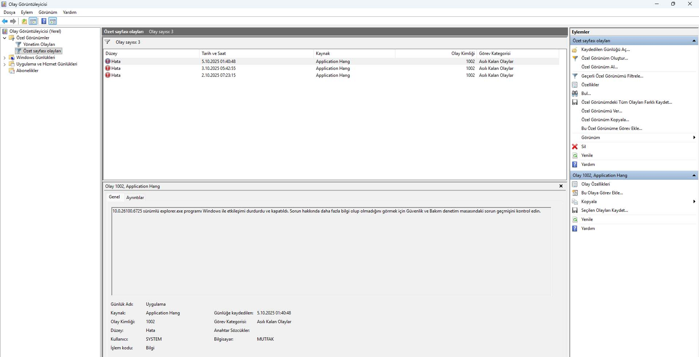
Task: Click the error icon of the 3.10.2025 event
Action: [108, 68]
